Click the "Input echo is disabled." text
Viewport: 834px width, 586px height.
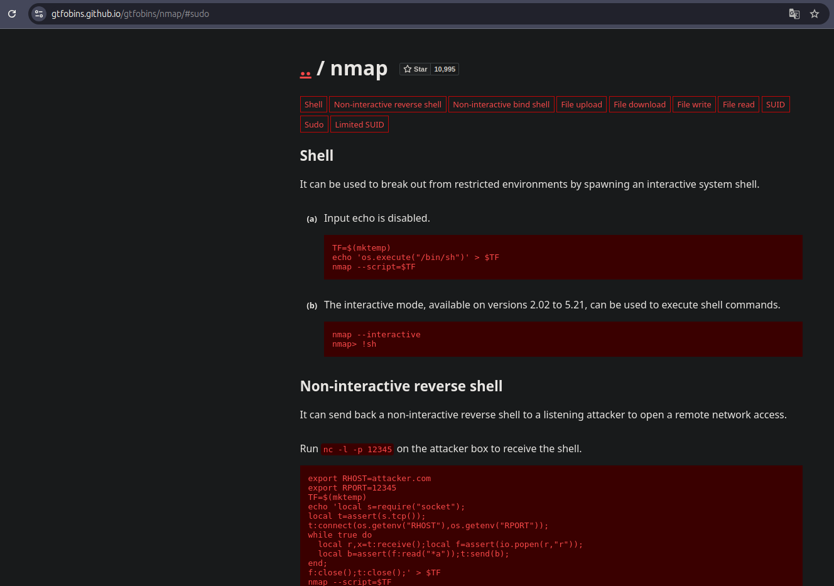[x=377, y=219]
